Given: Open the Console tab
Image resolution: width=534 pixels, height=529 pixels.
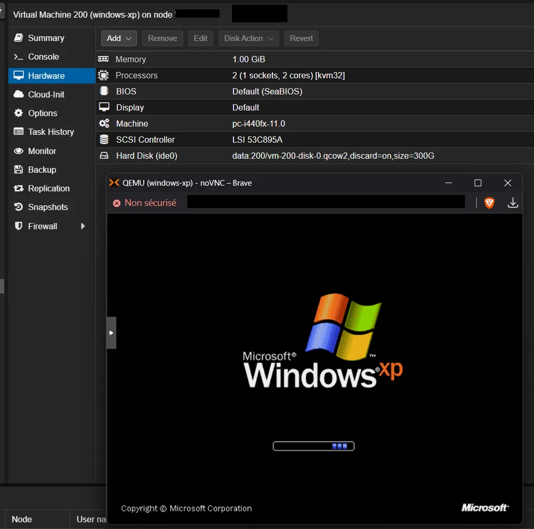Looking at the screenshot, I should click(x=52, y=57).
